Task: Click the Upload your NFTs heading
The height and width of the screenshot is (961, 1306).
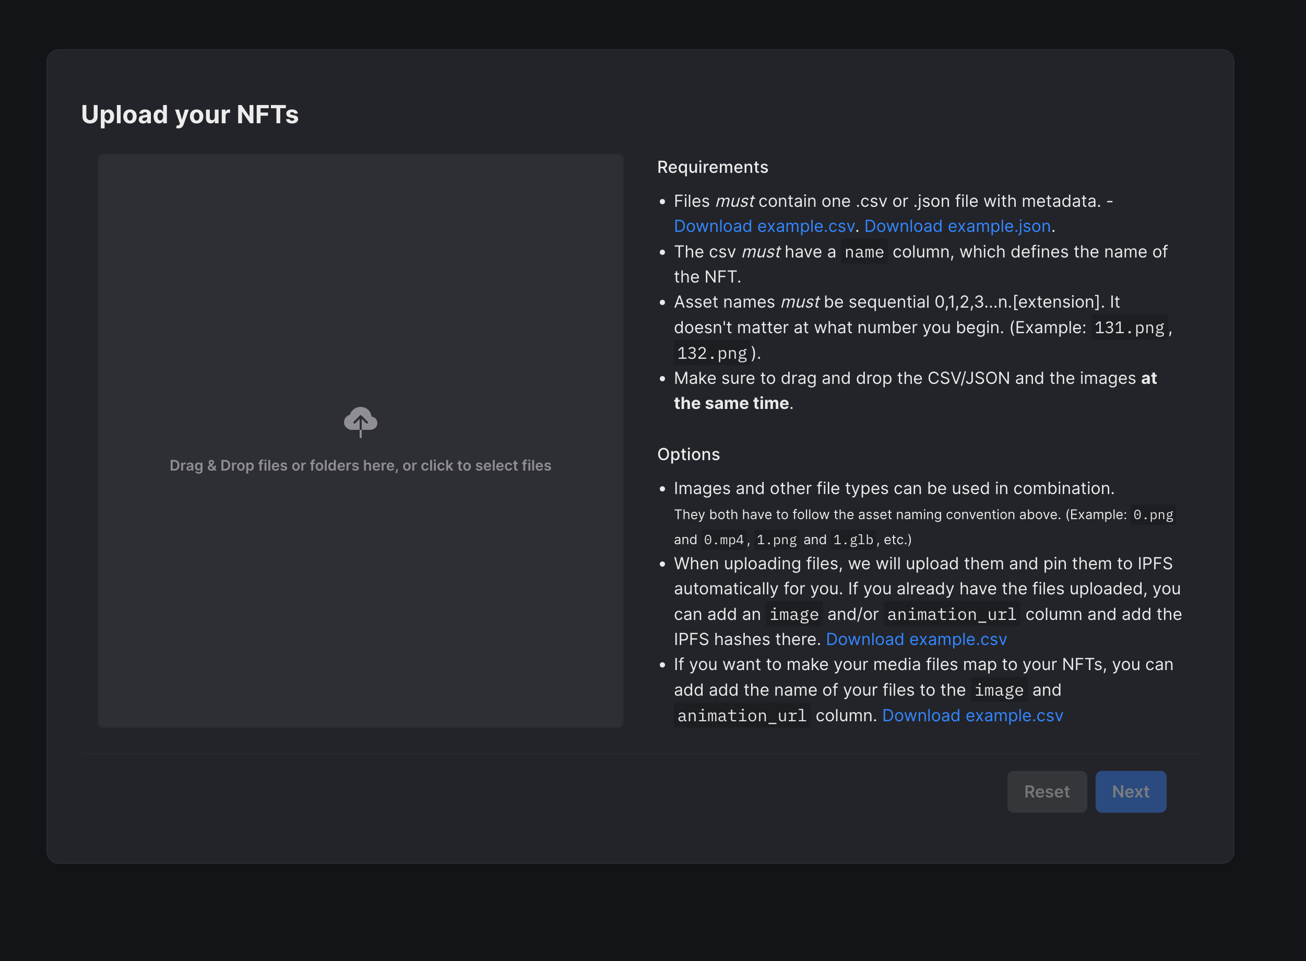Action: click(x=190, y=114)
